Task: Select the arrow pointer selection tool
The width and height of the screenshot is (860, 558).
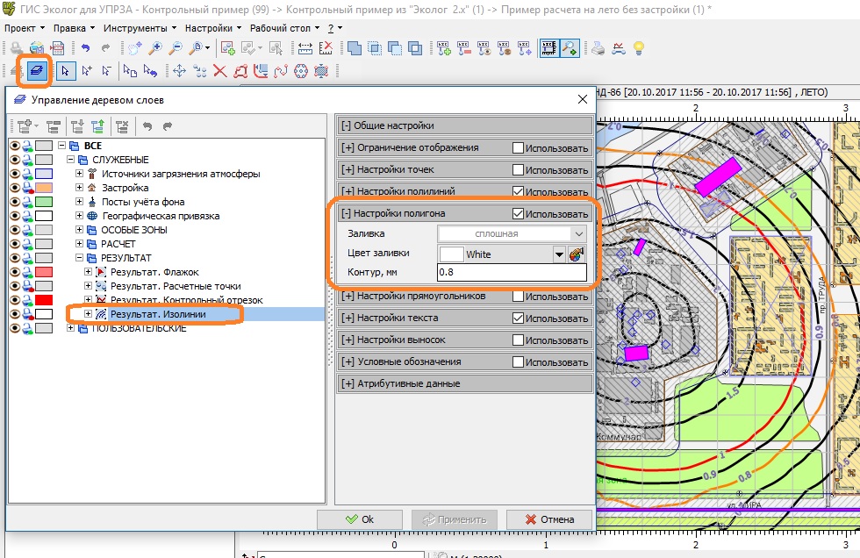Action: pyautogui.click(x=64, y=71)
